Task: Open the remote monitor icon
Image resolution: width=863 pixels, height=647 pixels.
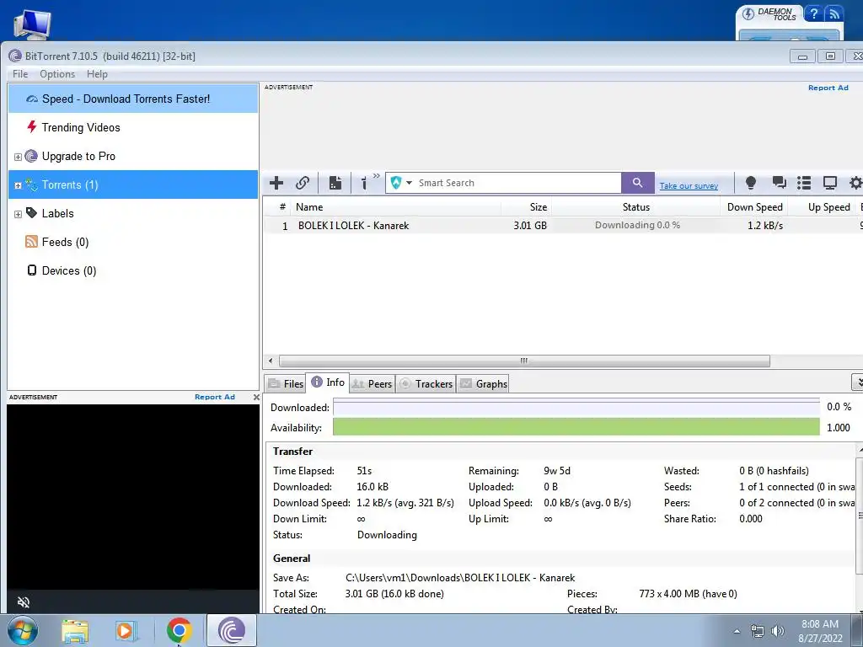Action: [829, 183]
